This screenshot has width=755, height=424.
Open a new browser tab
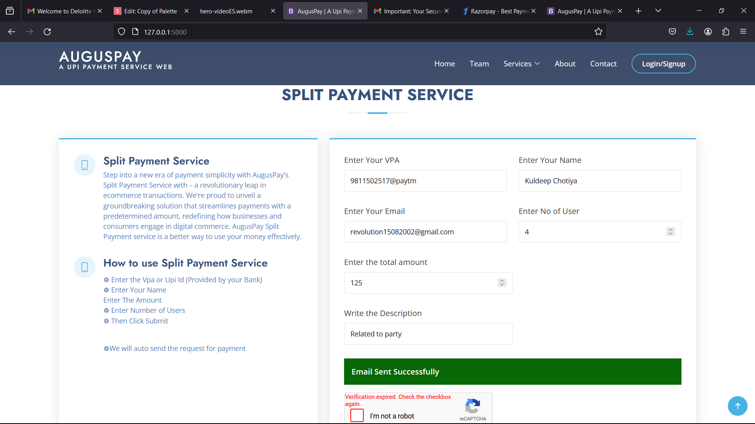638,11
